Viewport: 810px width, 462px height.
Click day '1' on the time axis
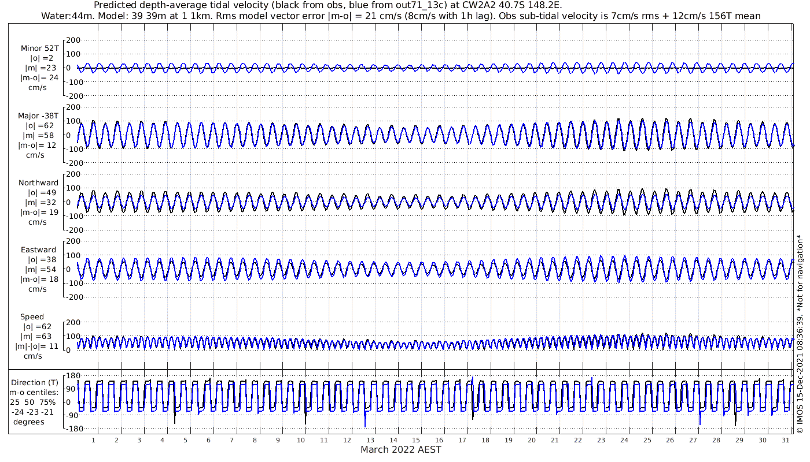94,441
